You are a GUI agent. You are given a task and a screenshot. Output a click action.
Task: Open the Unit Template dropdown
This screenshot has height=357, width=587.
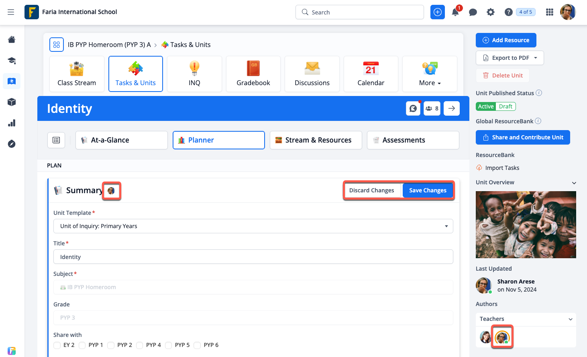click(253, 226)
